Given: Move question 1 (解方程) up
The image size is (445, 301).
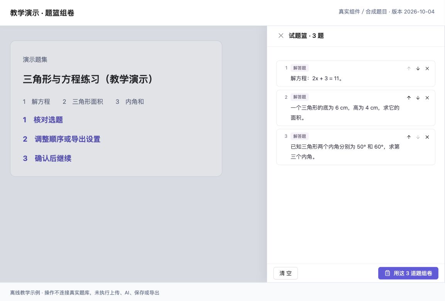Looking at the screenshot, I should click(x=409, y=68).
